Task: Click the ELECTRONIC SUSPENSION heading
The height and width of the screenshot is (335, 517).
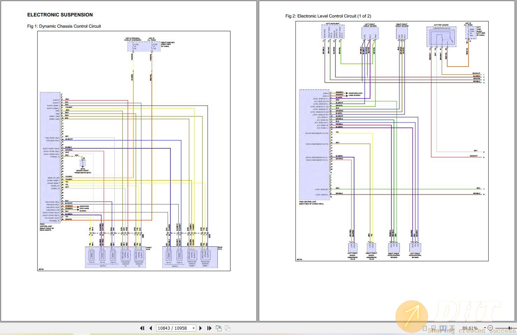Action: click(x=60, y=15)
